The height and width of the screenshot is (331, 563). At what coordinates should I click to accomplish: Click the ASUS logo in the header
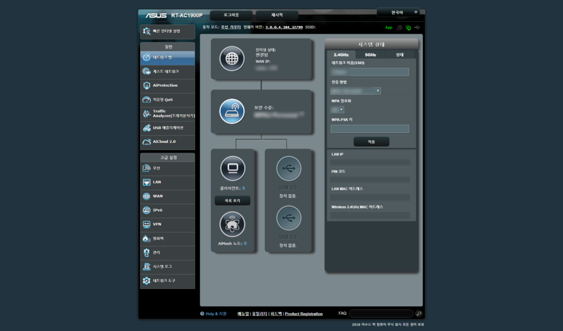156,16
